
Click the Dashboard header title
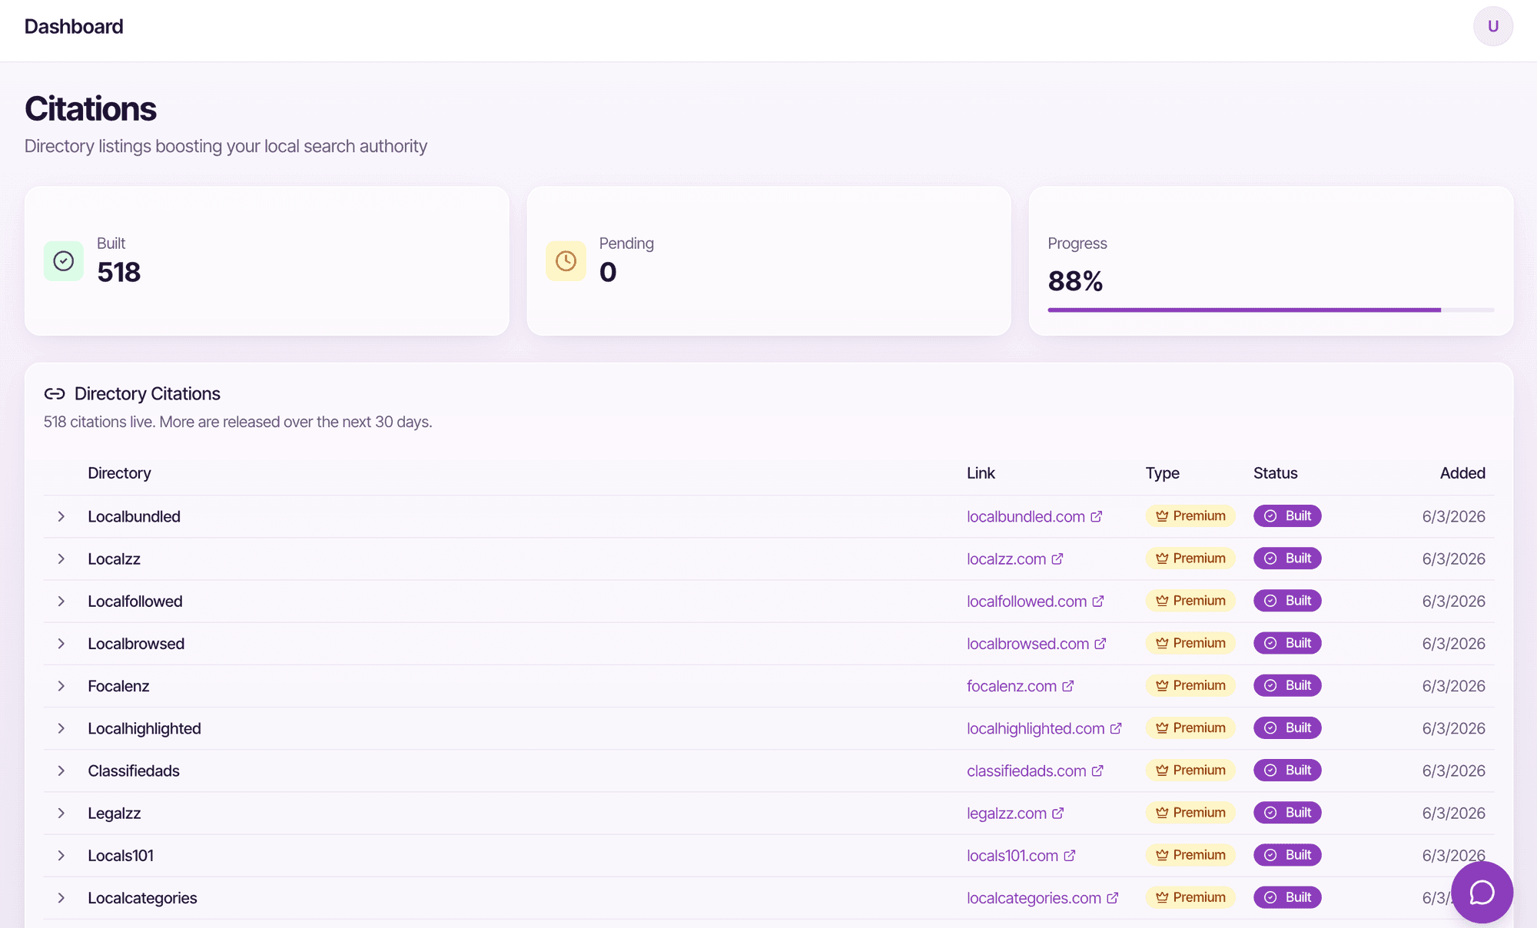(74, 26)
